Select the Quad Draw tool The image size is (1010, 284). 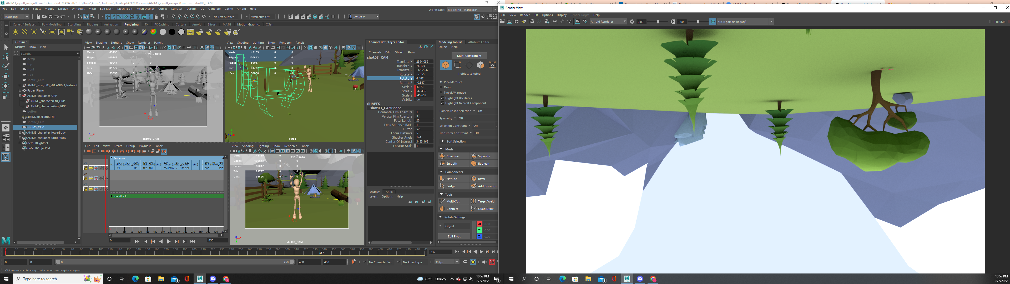(x=486, y=209)
